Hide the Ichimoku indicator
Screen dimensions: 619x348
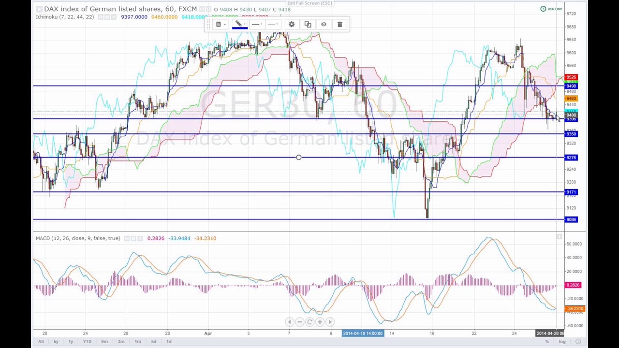[101, 17]
